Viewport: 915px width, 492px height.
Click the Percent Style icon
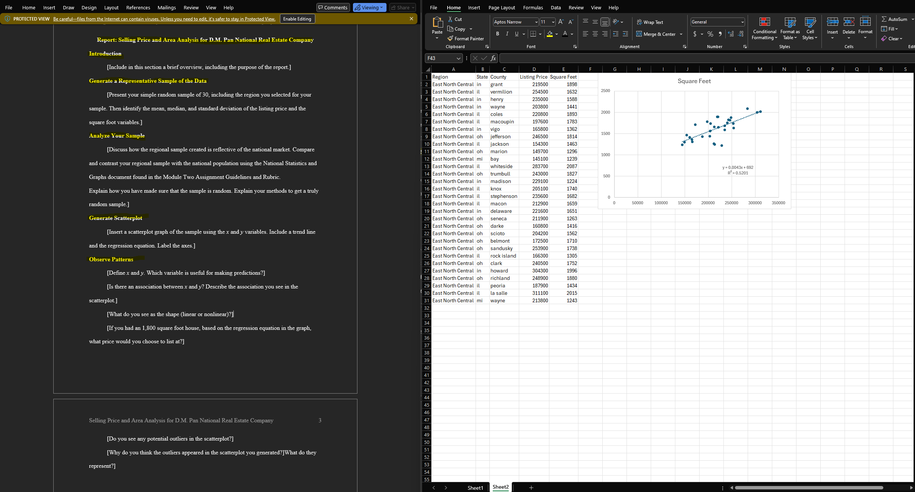pyautogui.click(x=710, y=34)
